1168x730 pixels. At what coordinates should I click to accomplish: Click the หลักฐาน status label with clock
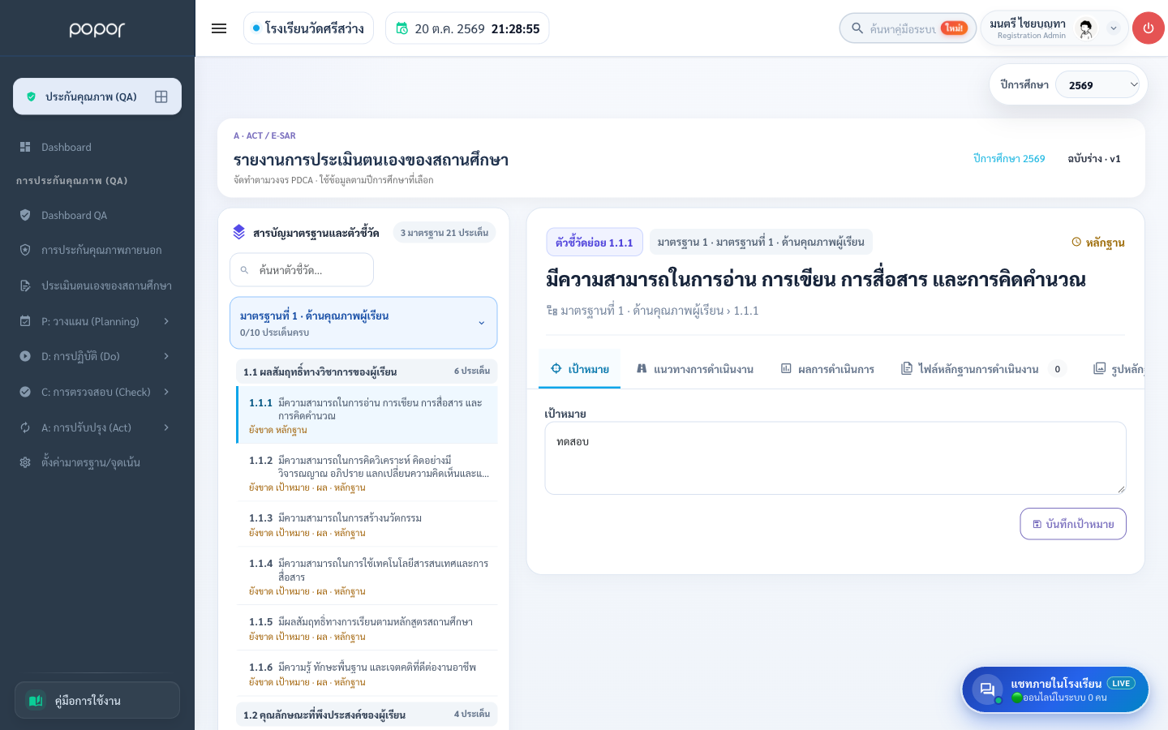[x=1098, y=242]
